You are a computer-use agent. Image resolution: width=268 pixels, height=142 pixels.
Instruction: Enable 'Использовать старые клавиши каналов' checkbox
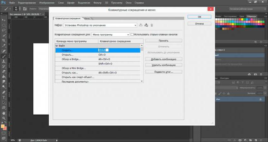132,35
